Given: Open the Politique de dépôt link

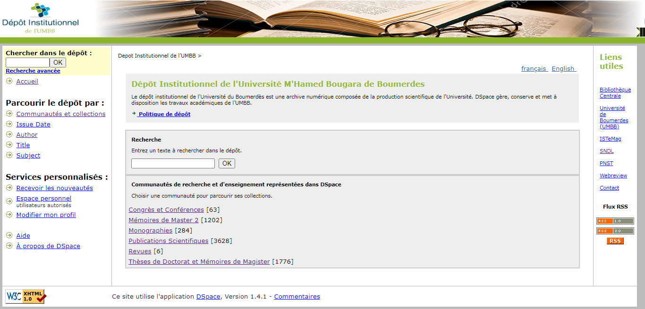Looking at the screenshot, I should [x=165, y=114].
